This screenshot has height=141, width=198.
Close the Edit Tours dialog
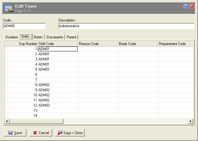click(192, 6)
